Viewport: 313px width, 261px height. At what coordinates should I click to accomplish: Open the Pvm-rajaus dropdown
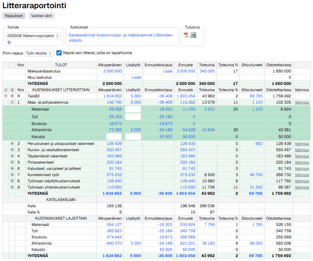pyautogui.click(x=39, y=53)
